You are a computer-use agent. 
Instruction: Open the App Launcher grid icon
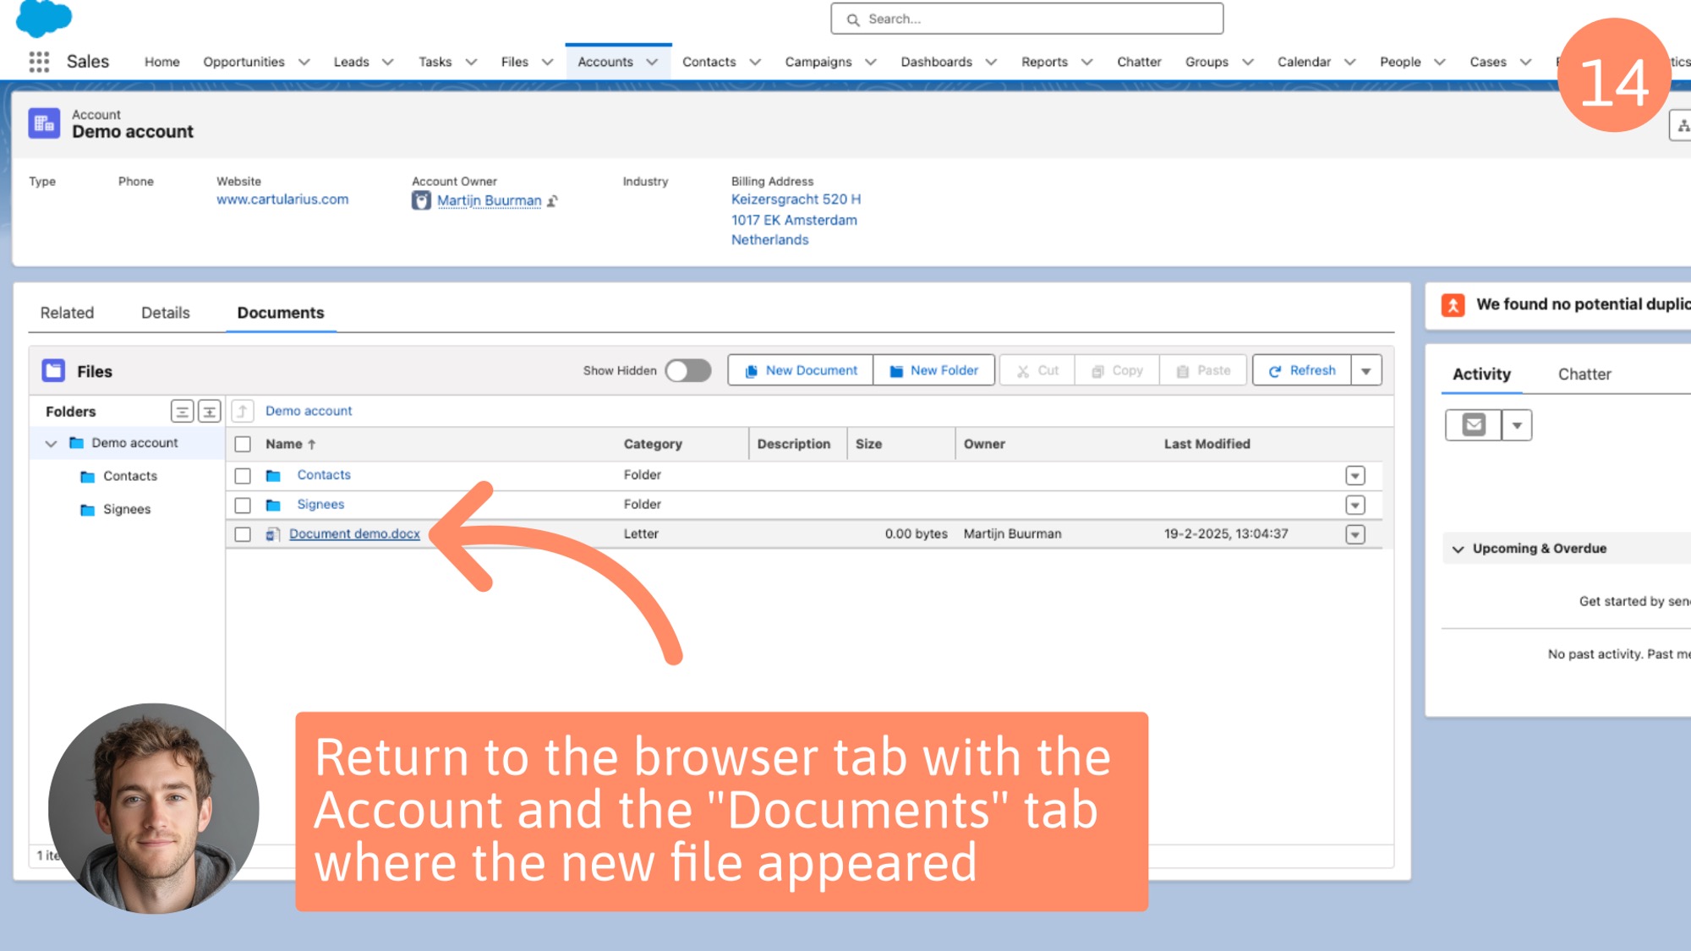pos(39,62)
